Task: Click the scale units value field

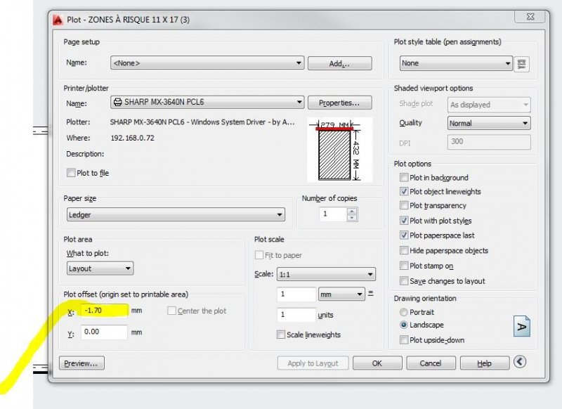Action: click(296, 315)
